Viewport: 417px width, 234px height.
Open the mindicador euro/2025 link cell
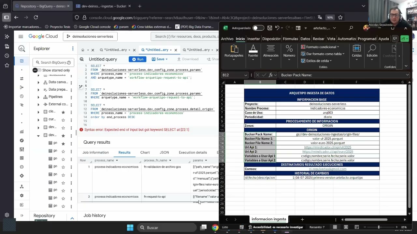(x=327, y=151)
